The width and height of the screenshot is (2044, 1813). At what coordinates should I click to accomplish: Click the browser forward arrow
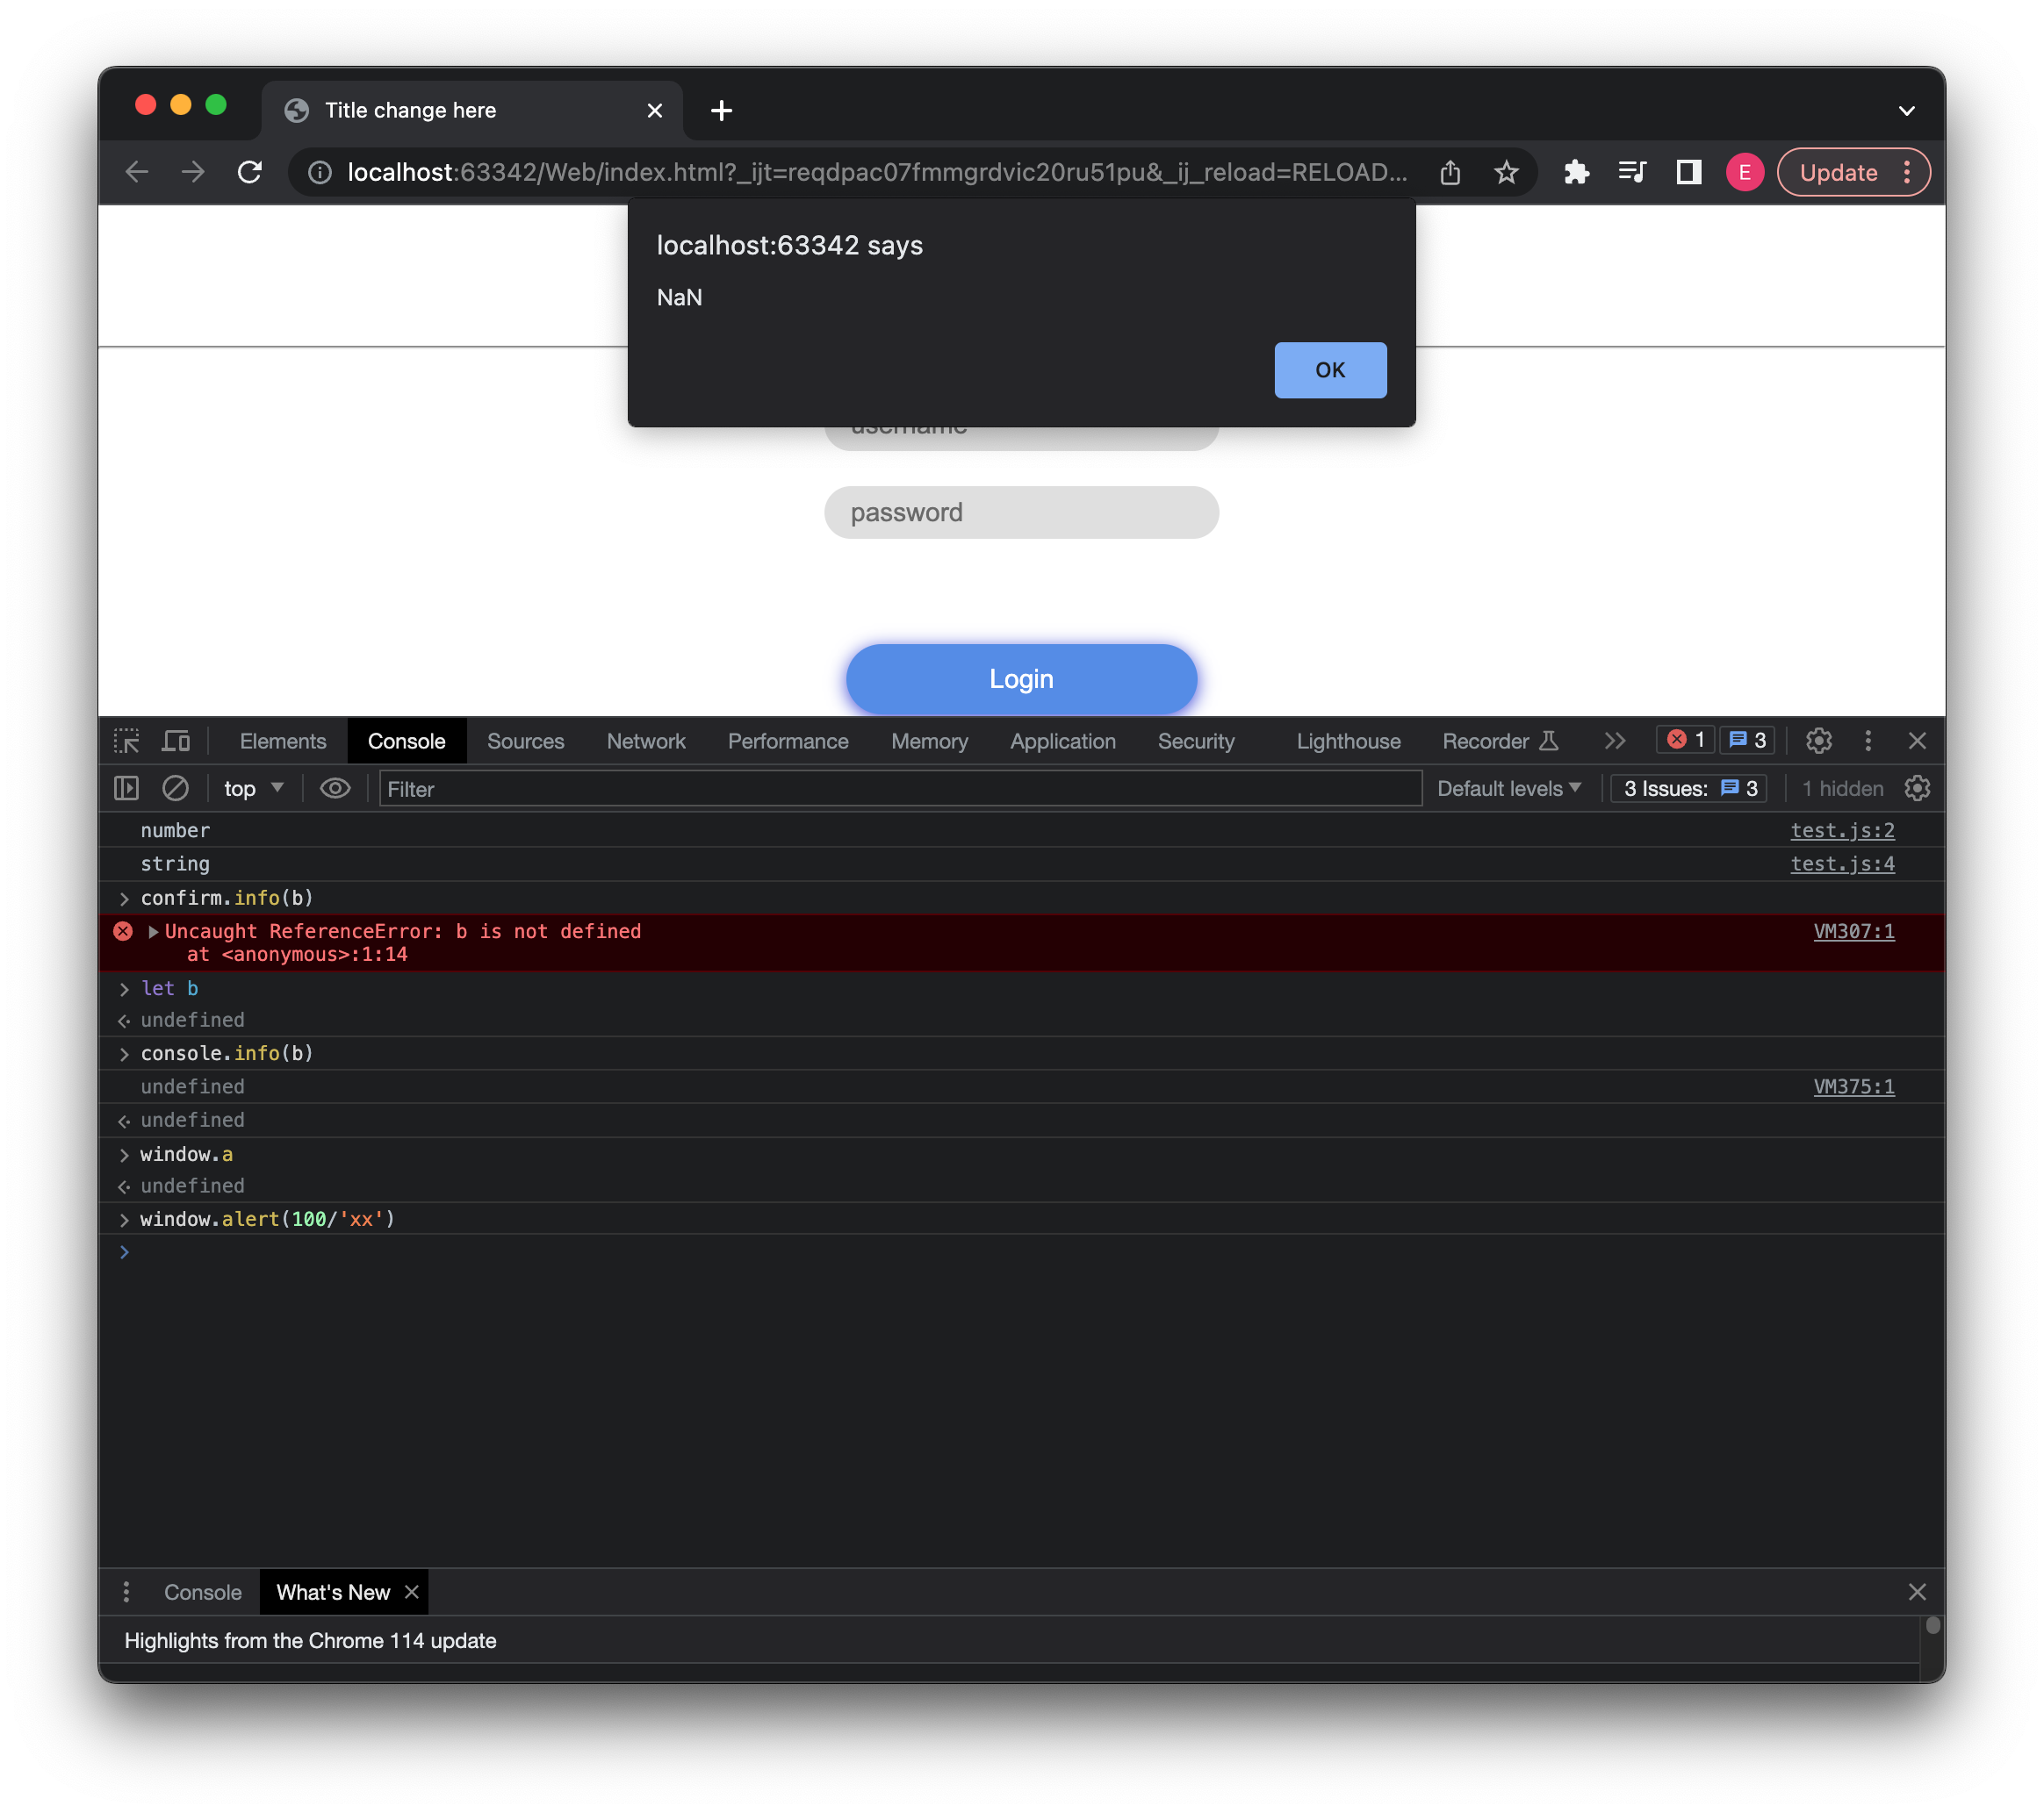[193, 172]
